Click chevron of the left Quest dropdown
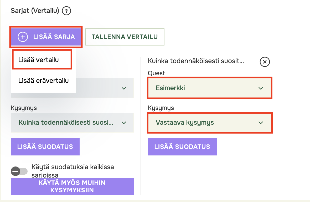Viewport: 310px width, 202px height. point(124,88)
